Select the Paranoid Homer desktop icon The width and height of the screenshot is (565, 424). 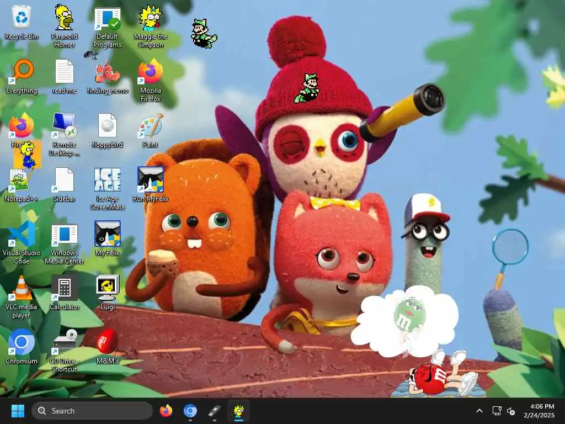64,25
